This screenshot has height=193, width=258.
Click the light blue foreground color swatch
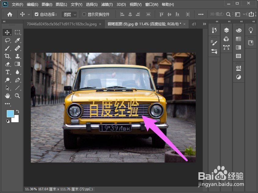[x=10, y=113]
